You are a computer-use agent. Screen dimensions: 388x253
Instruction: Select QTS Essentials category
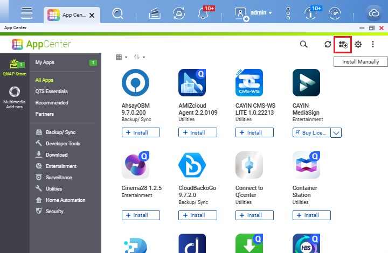click(52, 92)
